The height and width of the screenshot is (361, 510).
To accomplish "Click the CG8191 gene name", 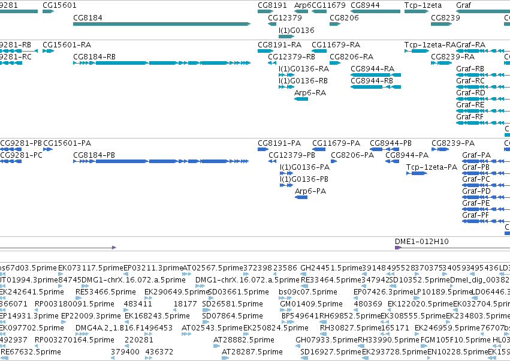I will coord(272,5).
